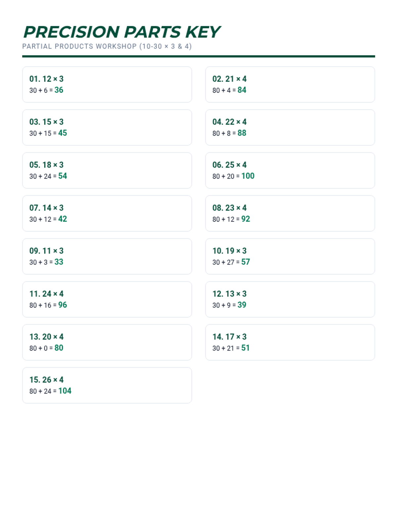Click answer 104 in problem 15
Screen dimensions: 397x529
(x=65, y=391)
